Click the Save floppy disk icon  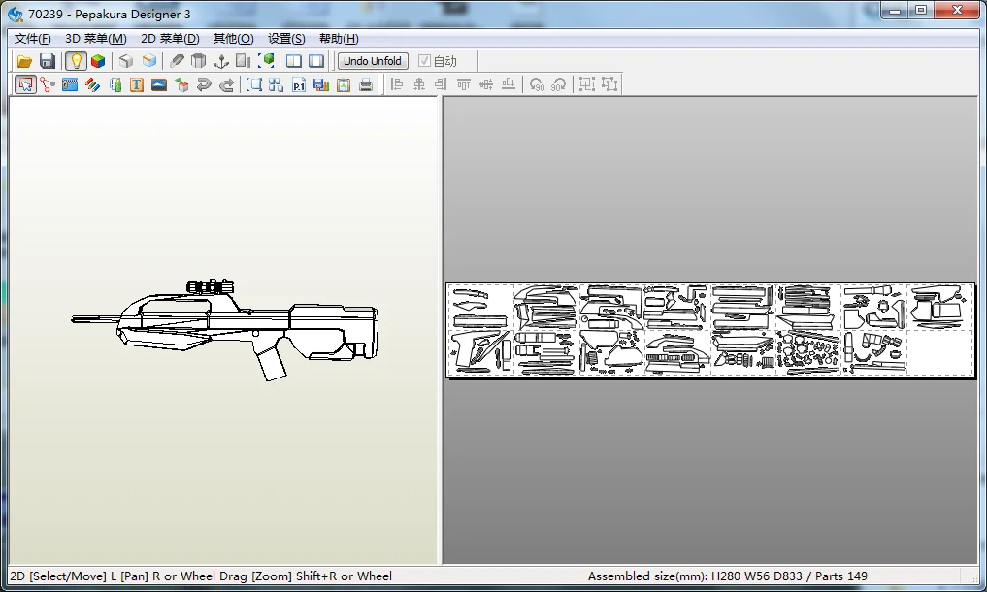click(x=47, y=61)
